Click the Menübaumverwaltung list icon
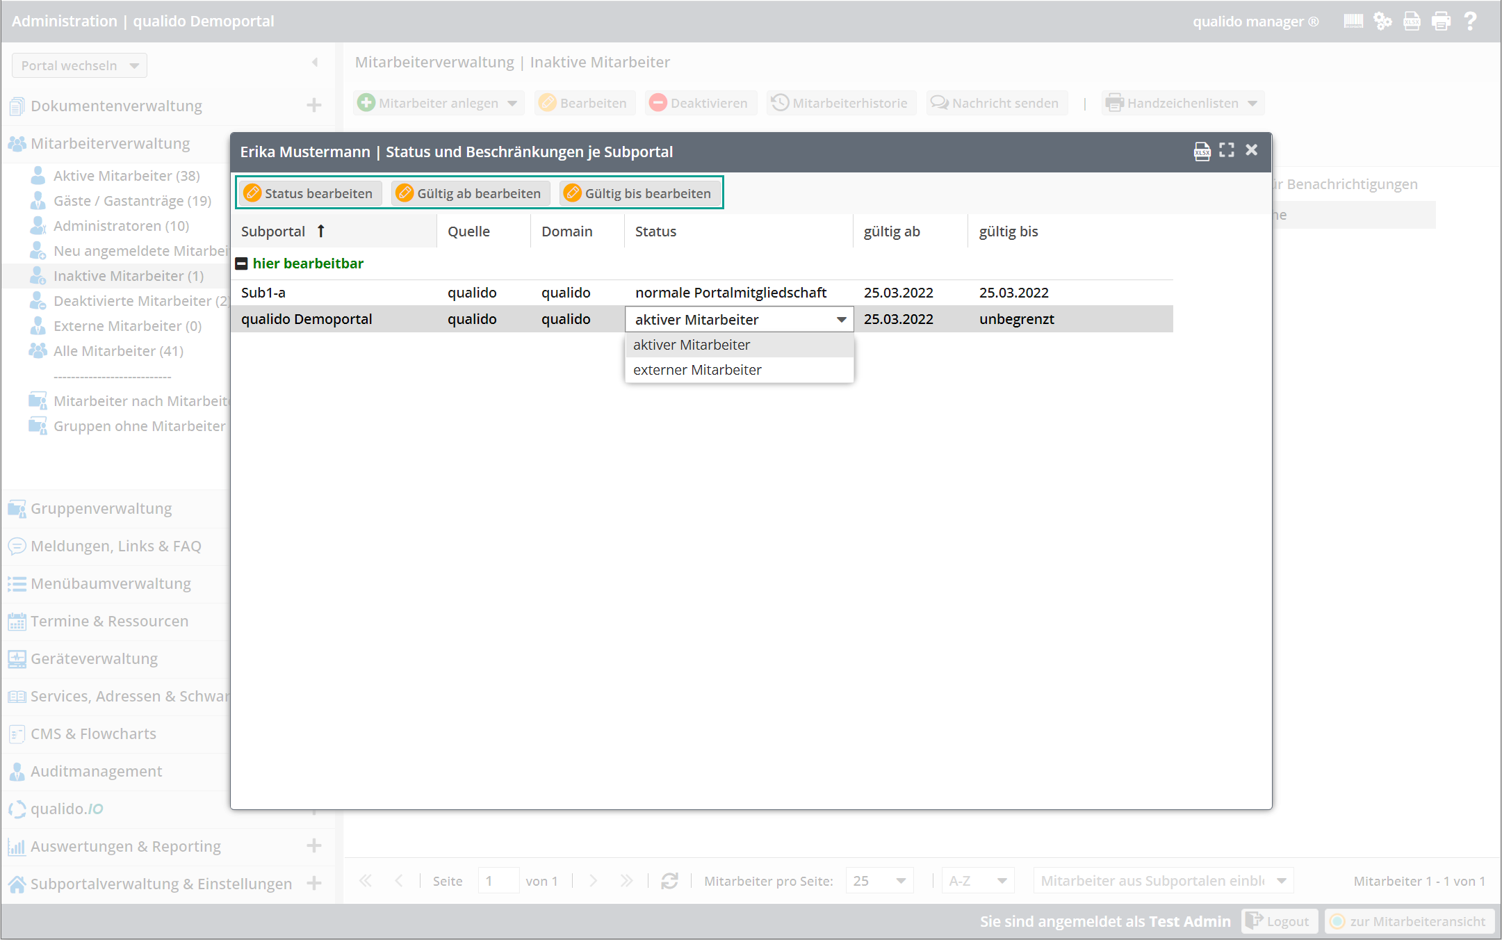This screenshot has width=1502, height=940. pyautogui.click(x=17, y=584)
